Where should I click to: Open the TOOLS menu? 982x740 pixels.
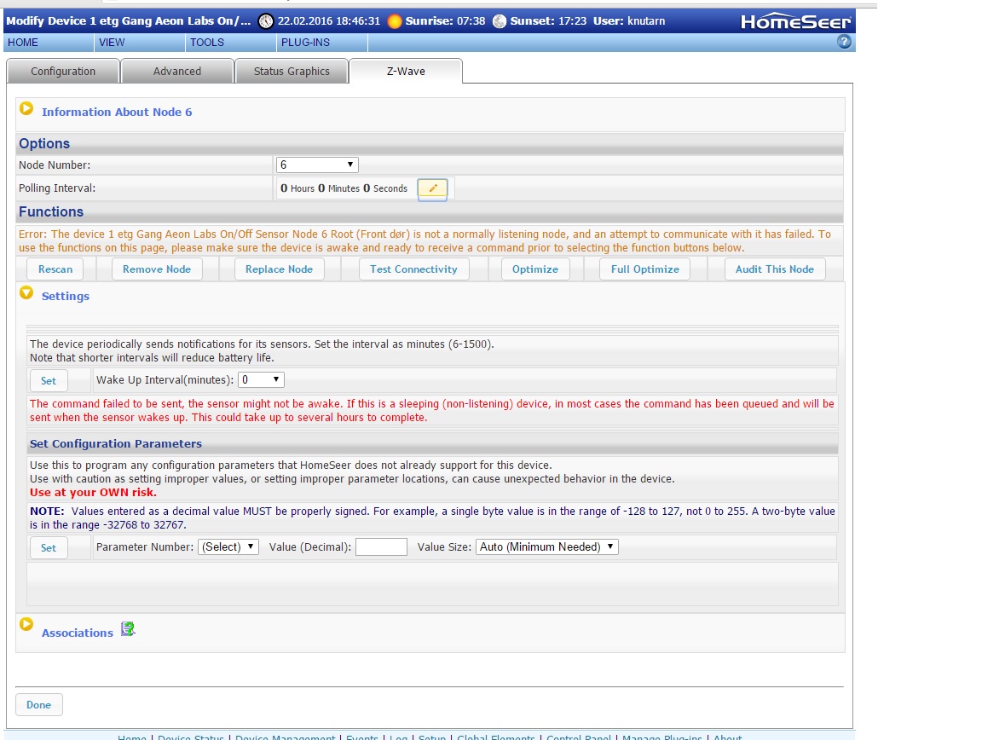207,42
